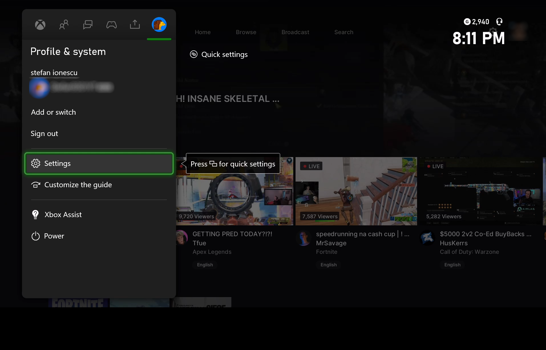Click the Apex Legends game label
546x350 pixels.
(212, 252)
